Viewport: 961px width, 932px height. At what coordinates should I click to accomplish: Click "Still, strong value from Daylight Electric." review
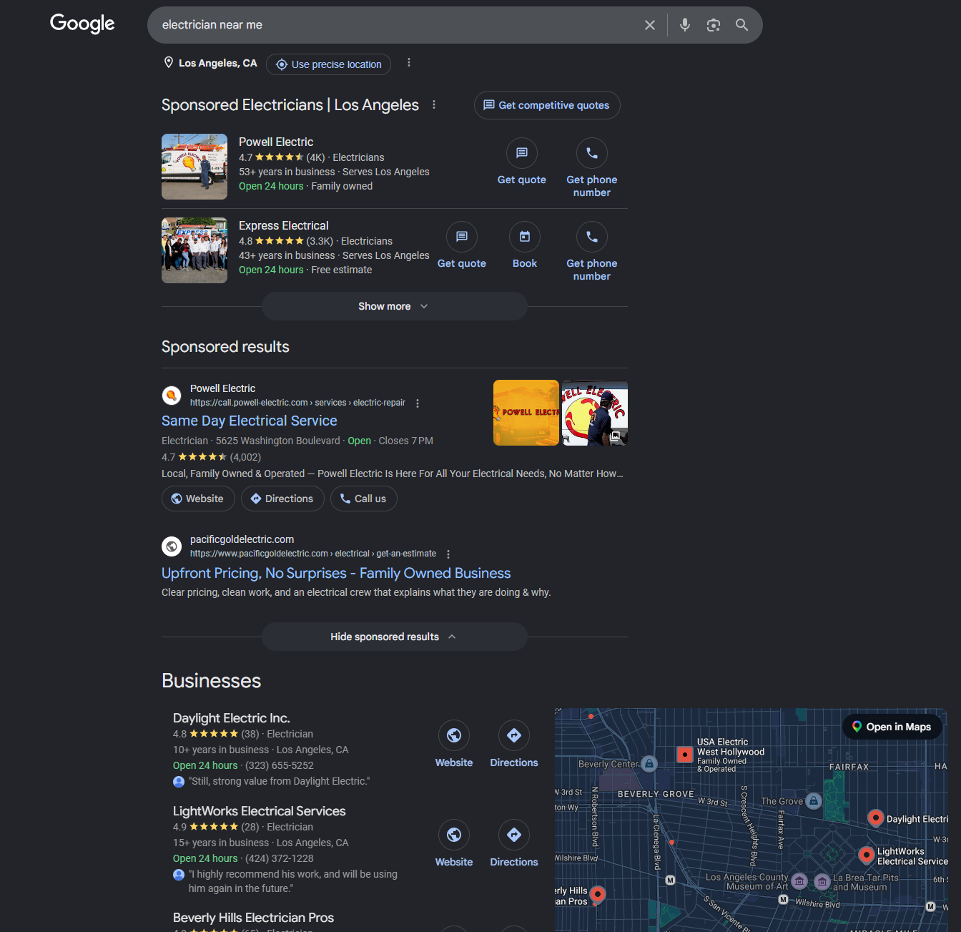[280, 781]
